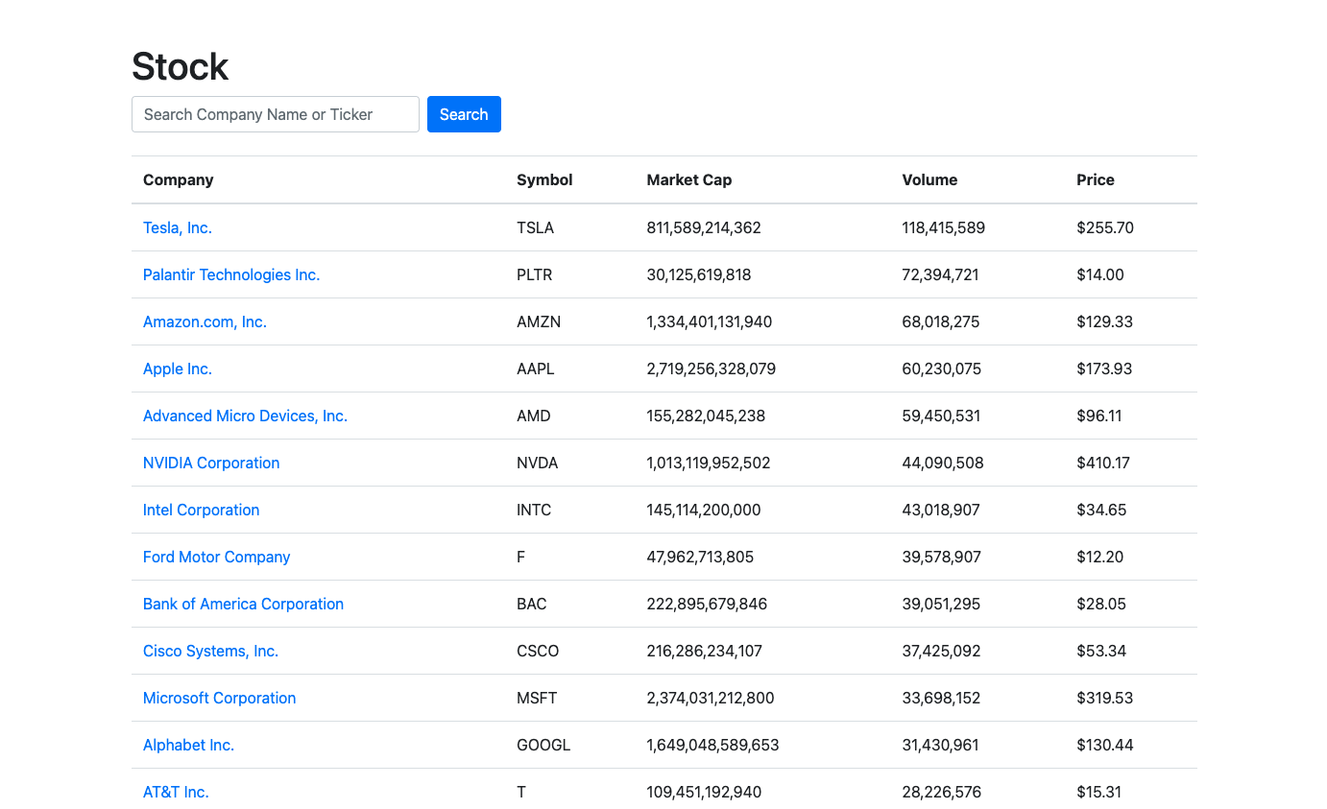This screenshot has width=1327, height=809.
Task: Click the $410.17 price
Action: 1103,463
